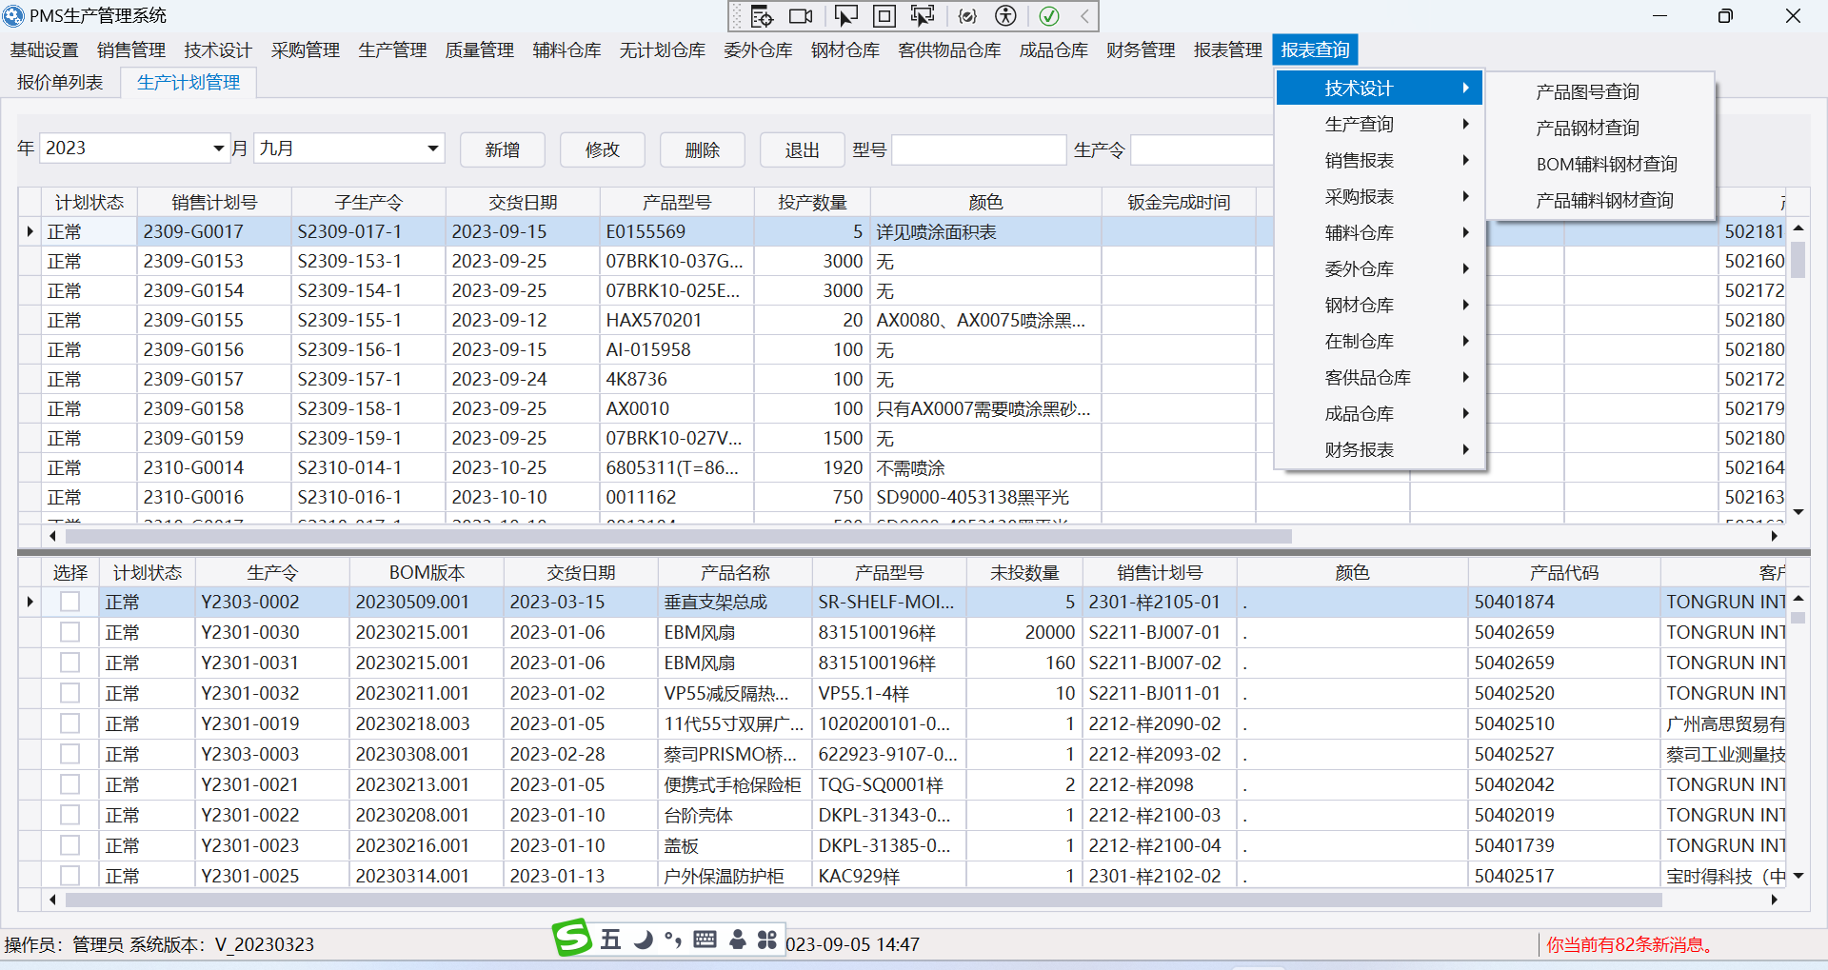Click the Sogou green S input logo
1828x970 pixels.
[x=572, y=937]
